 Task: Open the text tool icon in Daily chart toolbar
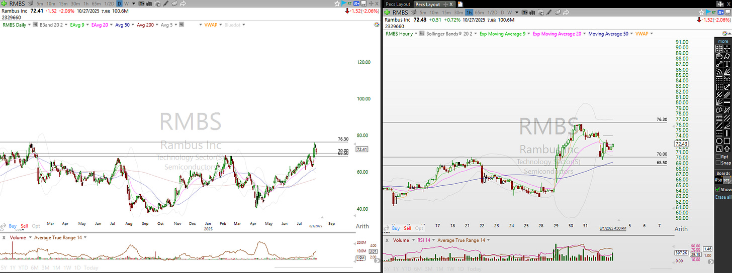point(142,4)
